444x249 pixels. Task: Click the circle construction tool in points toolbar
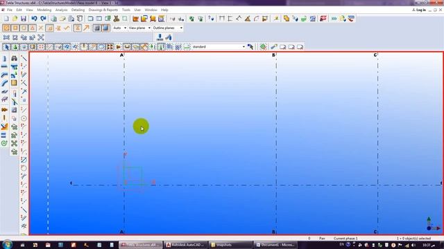24,118
